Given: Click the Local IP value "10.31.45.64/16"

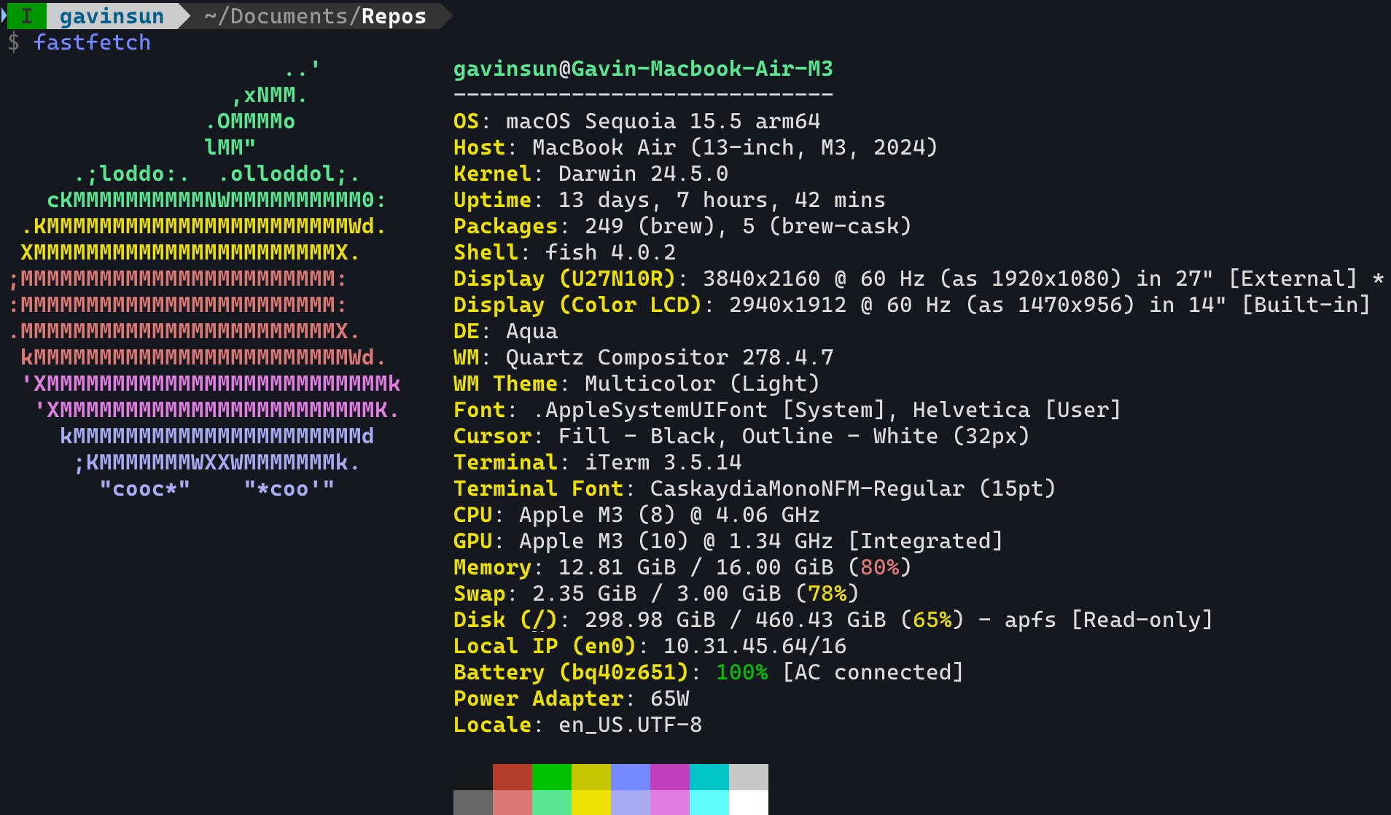Looking at the screenshot, I should (755, 646).
